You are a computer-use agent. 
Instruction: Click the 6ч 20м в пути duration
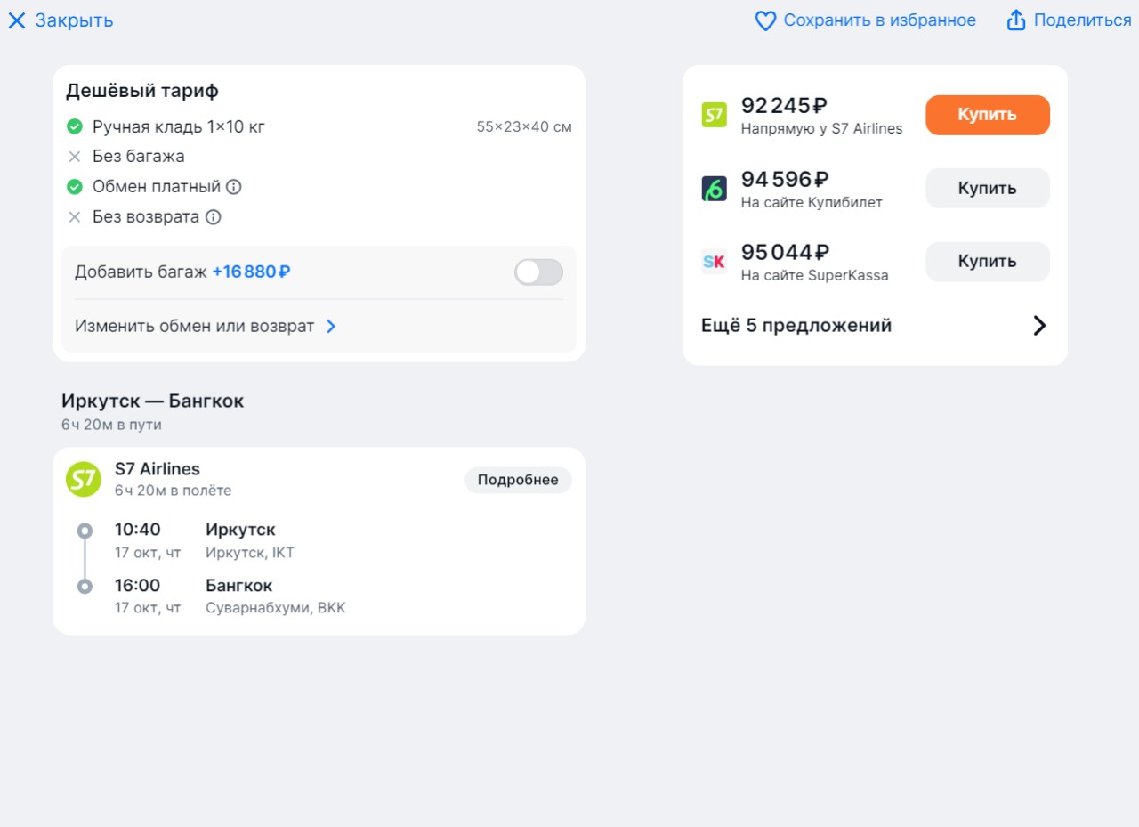[x=111, y=425]
